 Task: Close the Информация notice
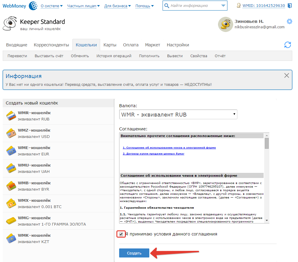coord(287,76)
